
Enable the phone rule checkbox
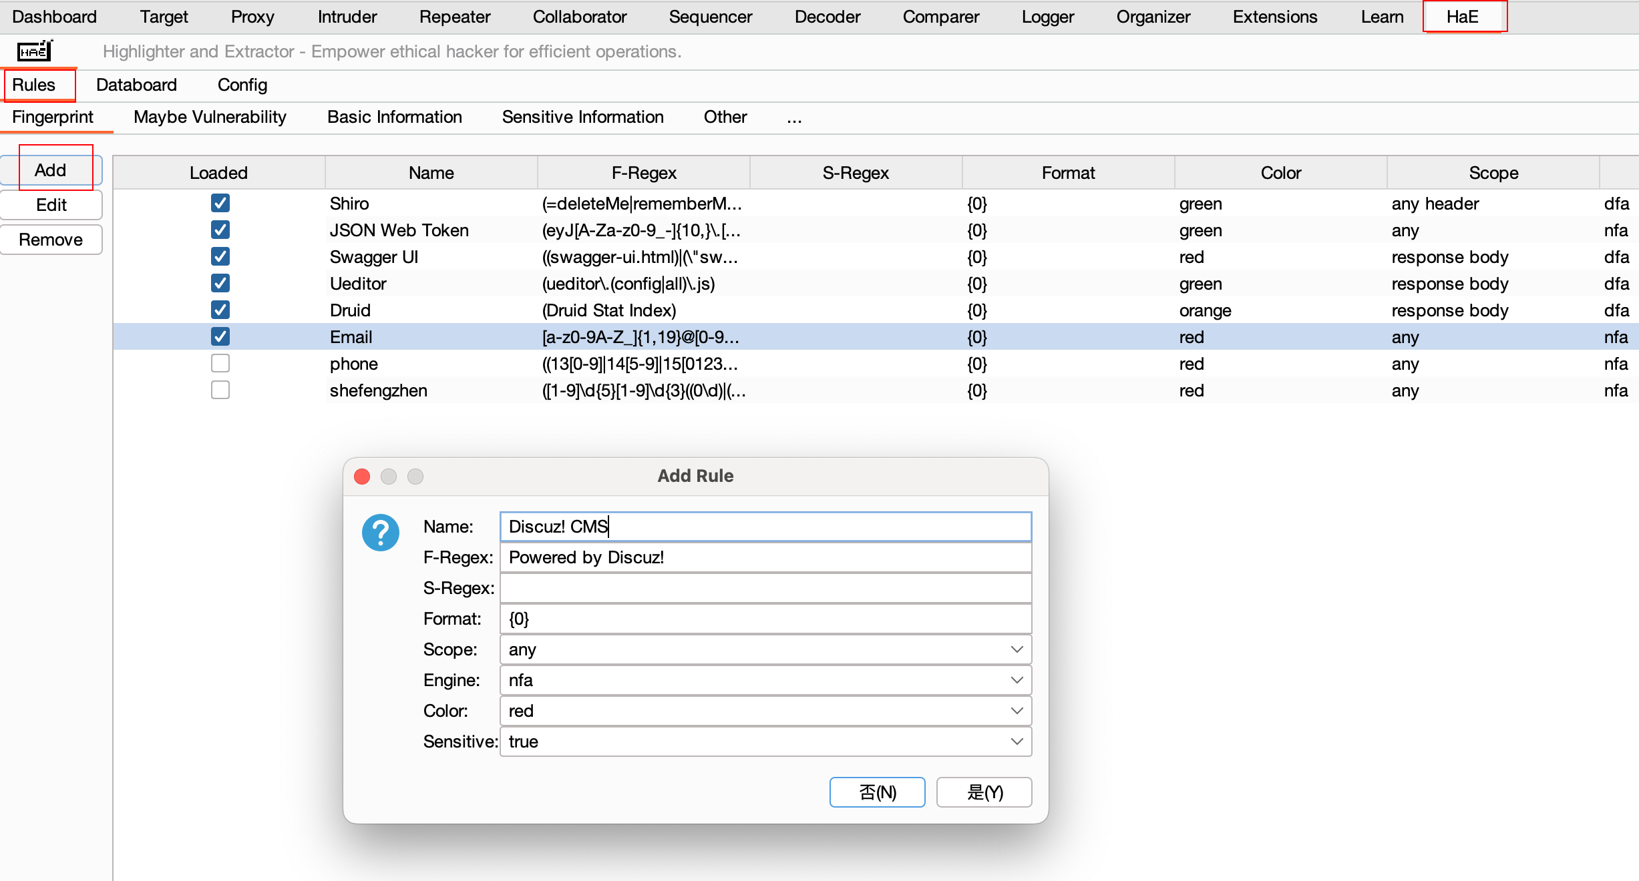(x=220, y=363)
